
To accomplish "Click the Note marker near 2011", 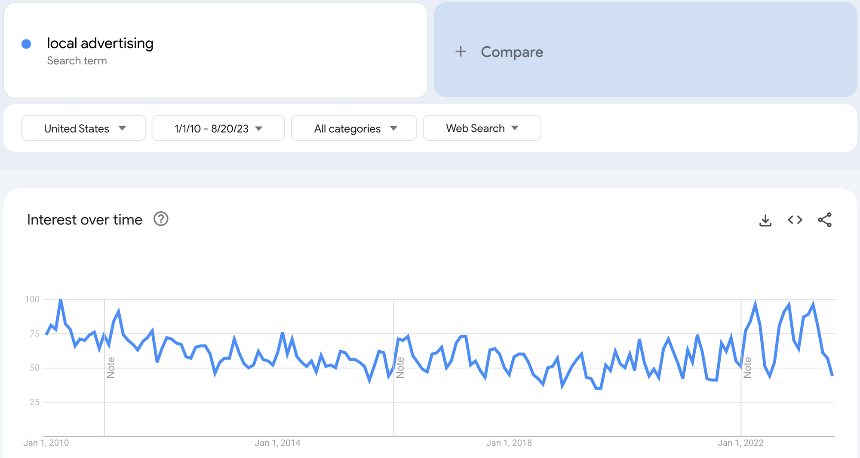I will click(111, 367).
